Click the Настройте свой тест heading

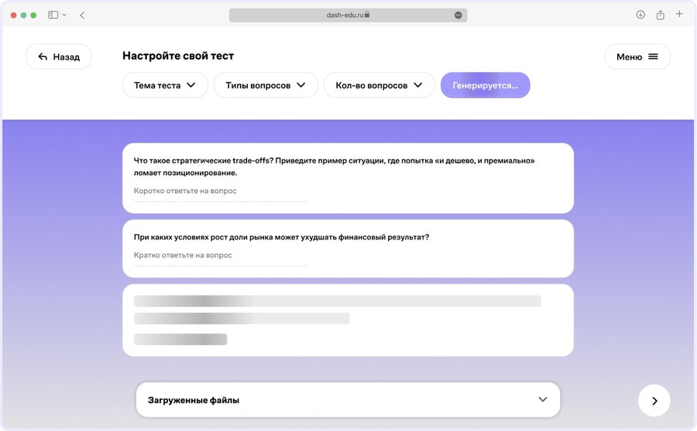(x=178, y=56)
